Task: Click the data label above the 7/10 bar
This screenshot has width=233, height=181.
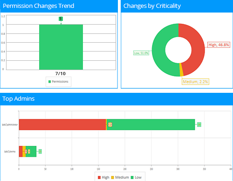Action: point(61,19)
